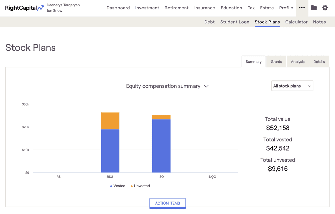The width and height of the screenshot is (335, 214).
Task: Open the more options ellipsis menu
Action: (x=302, y=8)
